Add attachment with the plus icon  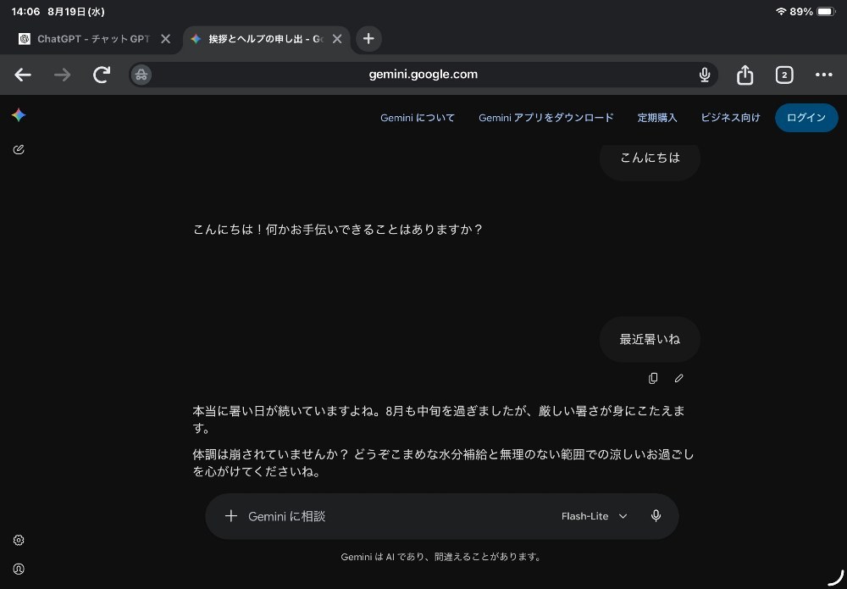coord(231,516)
